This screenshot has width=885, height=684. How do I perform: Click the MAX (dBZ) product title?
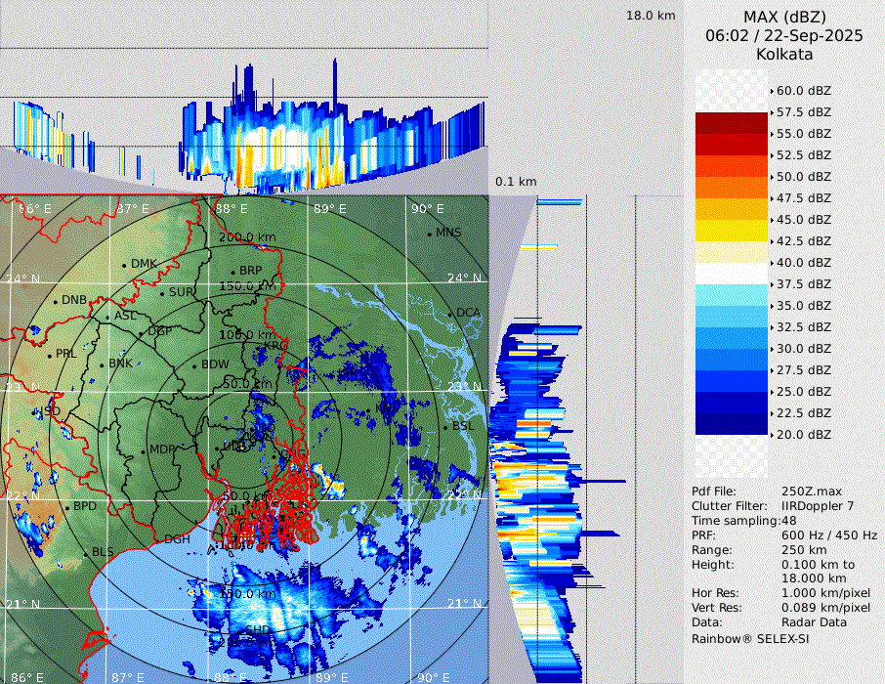click(784, 17)
